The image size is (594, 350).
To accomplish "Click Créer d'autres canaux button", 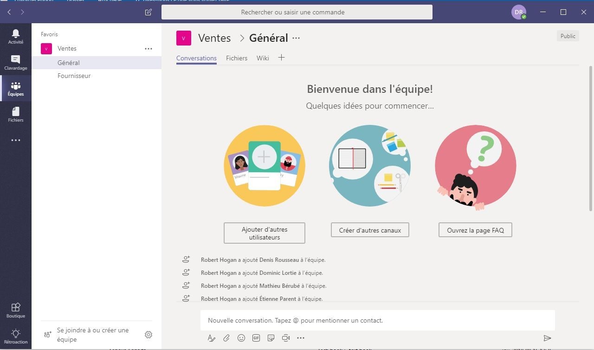I will pyautogui.click(x=370, y=230).
